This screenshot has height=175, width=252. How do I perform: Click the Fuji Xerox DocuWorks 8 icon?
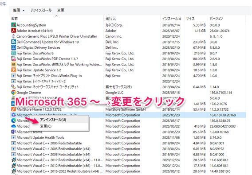pyautogui.click(x=13, y=53)
